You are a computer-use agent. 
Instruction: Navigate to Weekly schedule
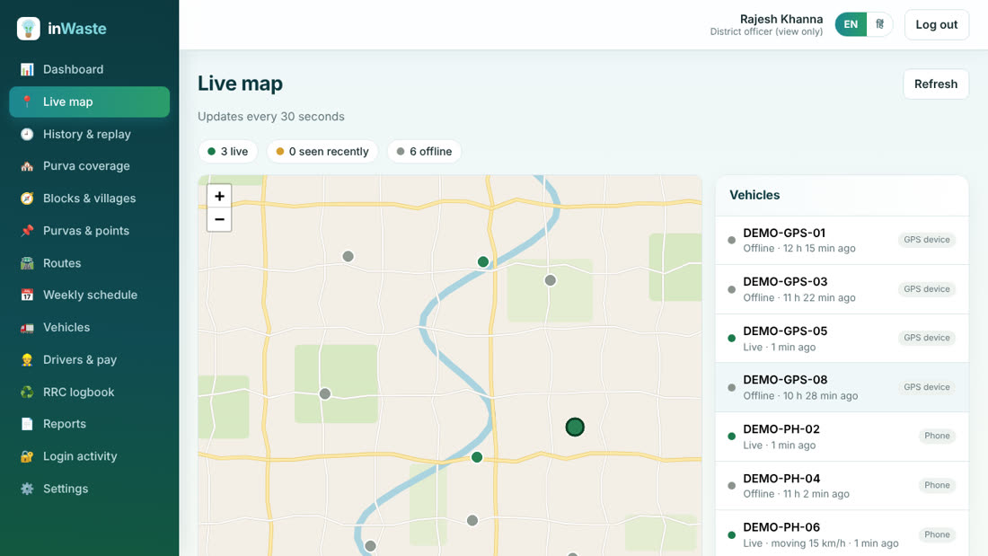point(90,295)
